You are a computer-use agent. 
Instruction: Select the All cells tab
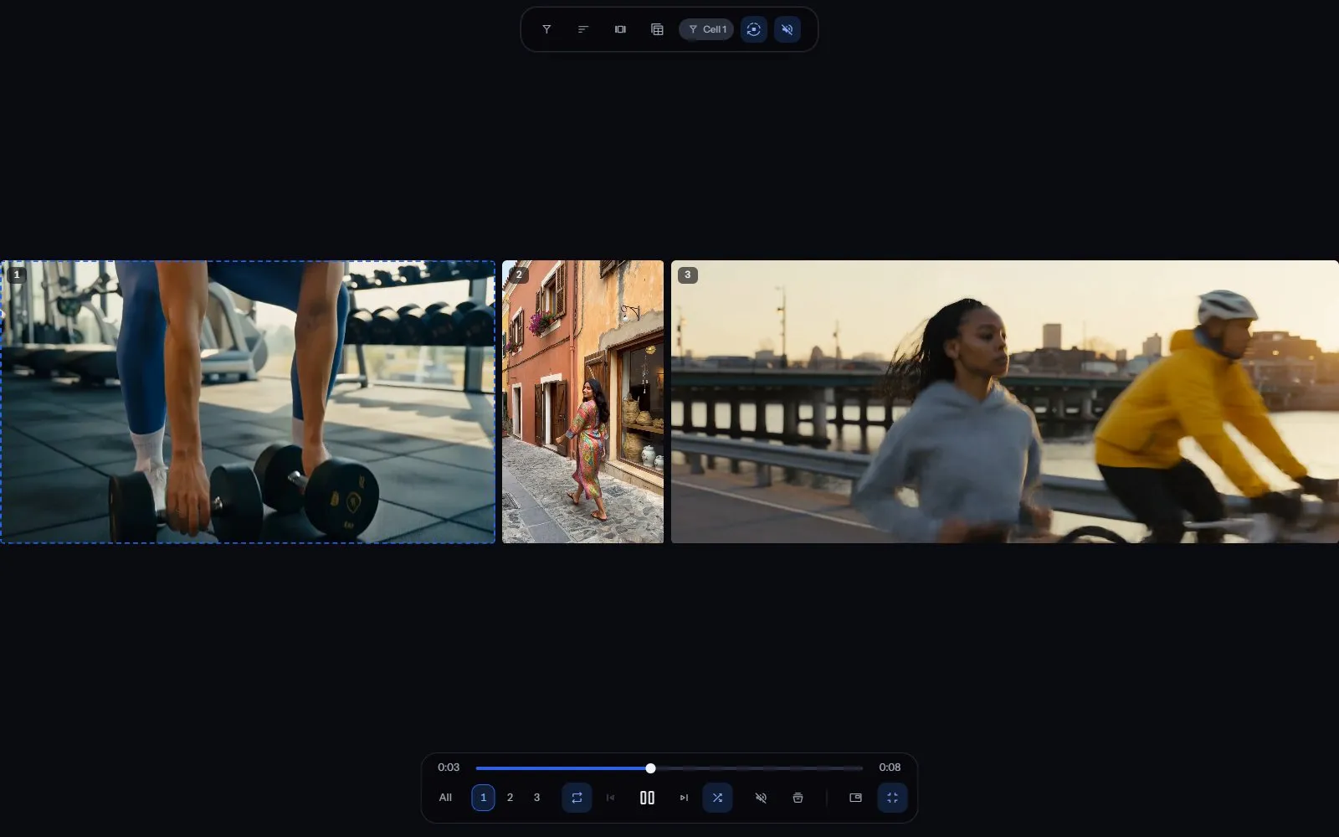[445, 798]
